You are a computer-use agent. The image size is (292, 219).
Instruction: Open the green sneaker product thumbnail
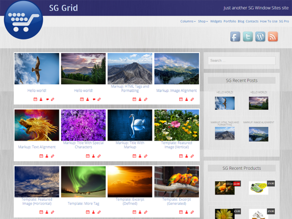point(258,188)
